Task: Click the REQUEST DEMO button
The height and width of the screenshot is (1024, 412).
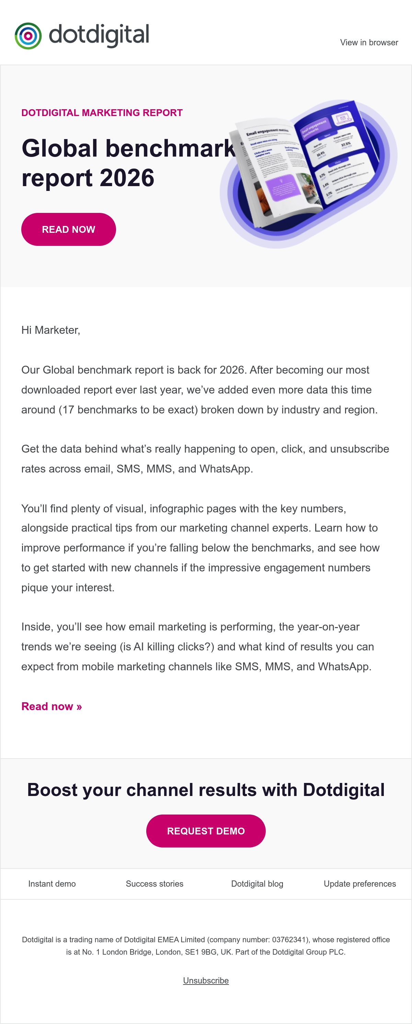Action: click(x=206, y=831)
